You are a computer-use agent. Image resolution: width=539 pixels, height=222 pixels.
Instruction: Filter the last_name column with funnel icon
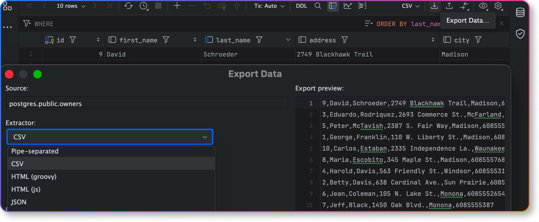pos(259,40)
